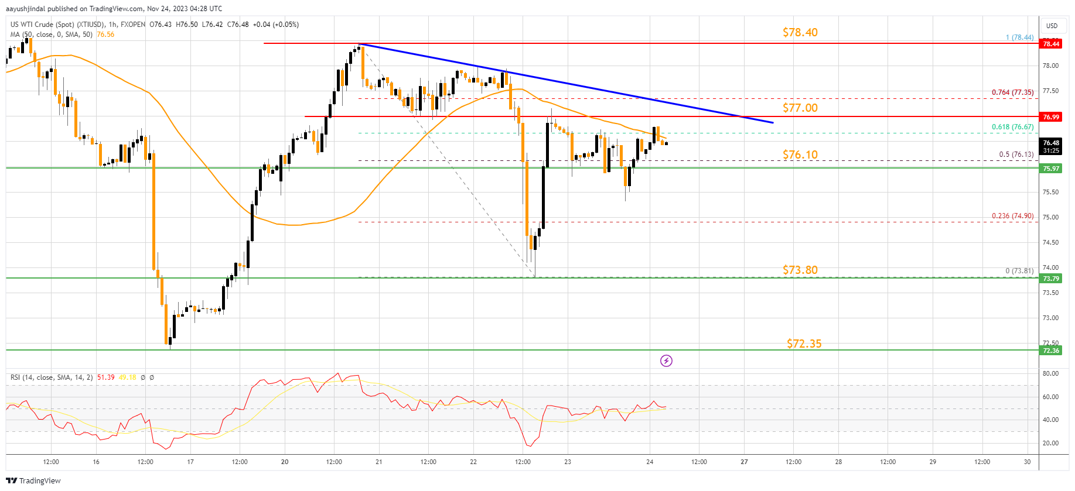The height and width of the screenshot is (491, 1075).
Task: Click the 20 date on time axis
Action: pos(285,462)
